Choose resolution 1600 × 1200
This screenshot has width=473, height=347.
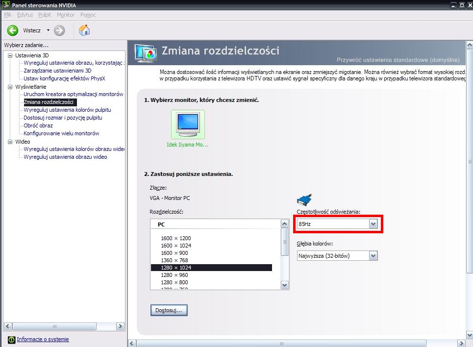coord(176,238)
